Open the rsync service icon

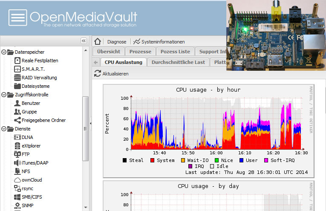17,188
